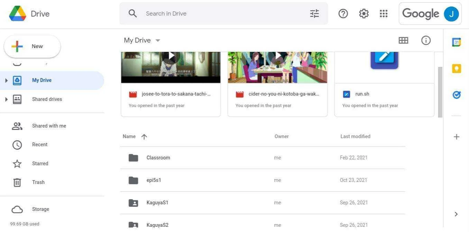Get add-ons plus icon

457,137
